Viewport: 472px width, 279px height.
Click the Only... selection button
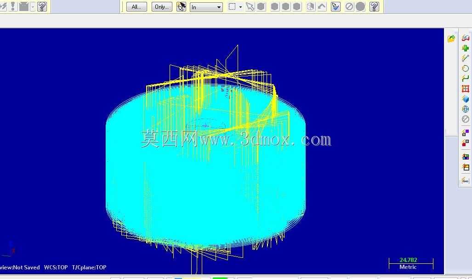[162, 6]
